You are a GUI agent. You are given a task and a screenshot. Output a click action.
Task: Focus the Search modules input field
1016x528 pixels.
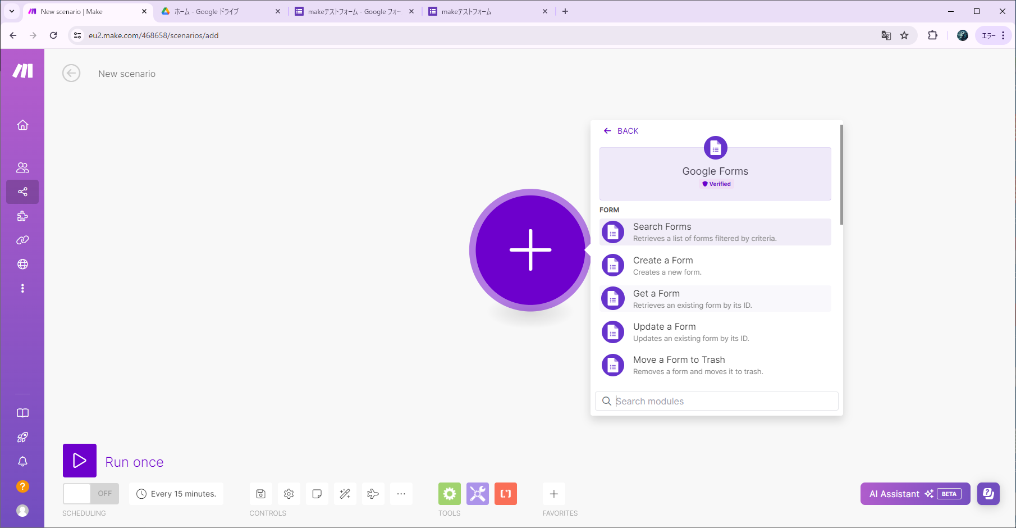(717, 401)
